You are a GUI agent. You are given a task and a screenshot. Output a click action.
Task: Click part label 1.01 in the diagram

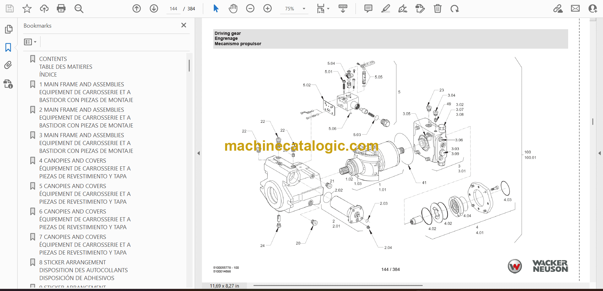point(382,190)
